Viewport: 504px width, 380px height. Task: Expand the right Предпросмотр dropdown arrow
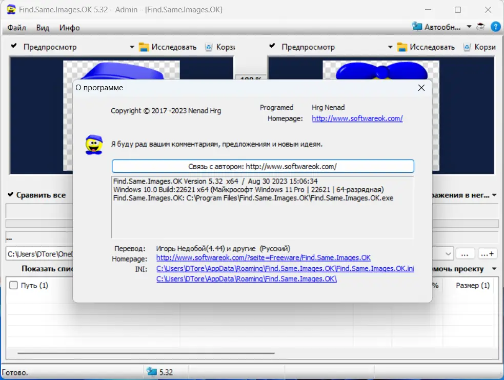[390, 47]
